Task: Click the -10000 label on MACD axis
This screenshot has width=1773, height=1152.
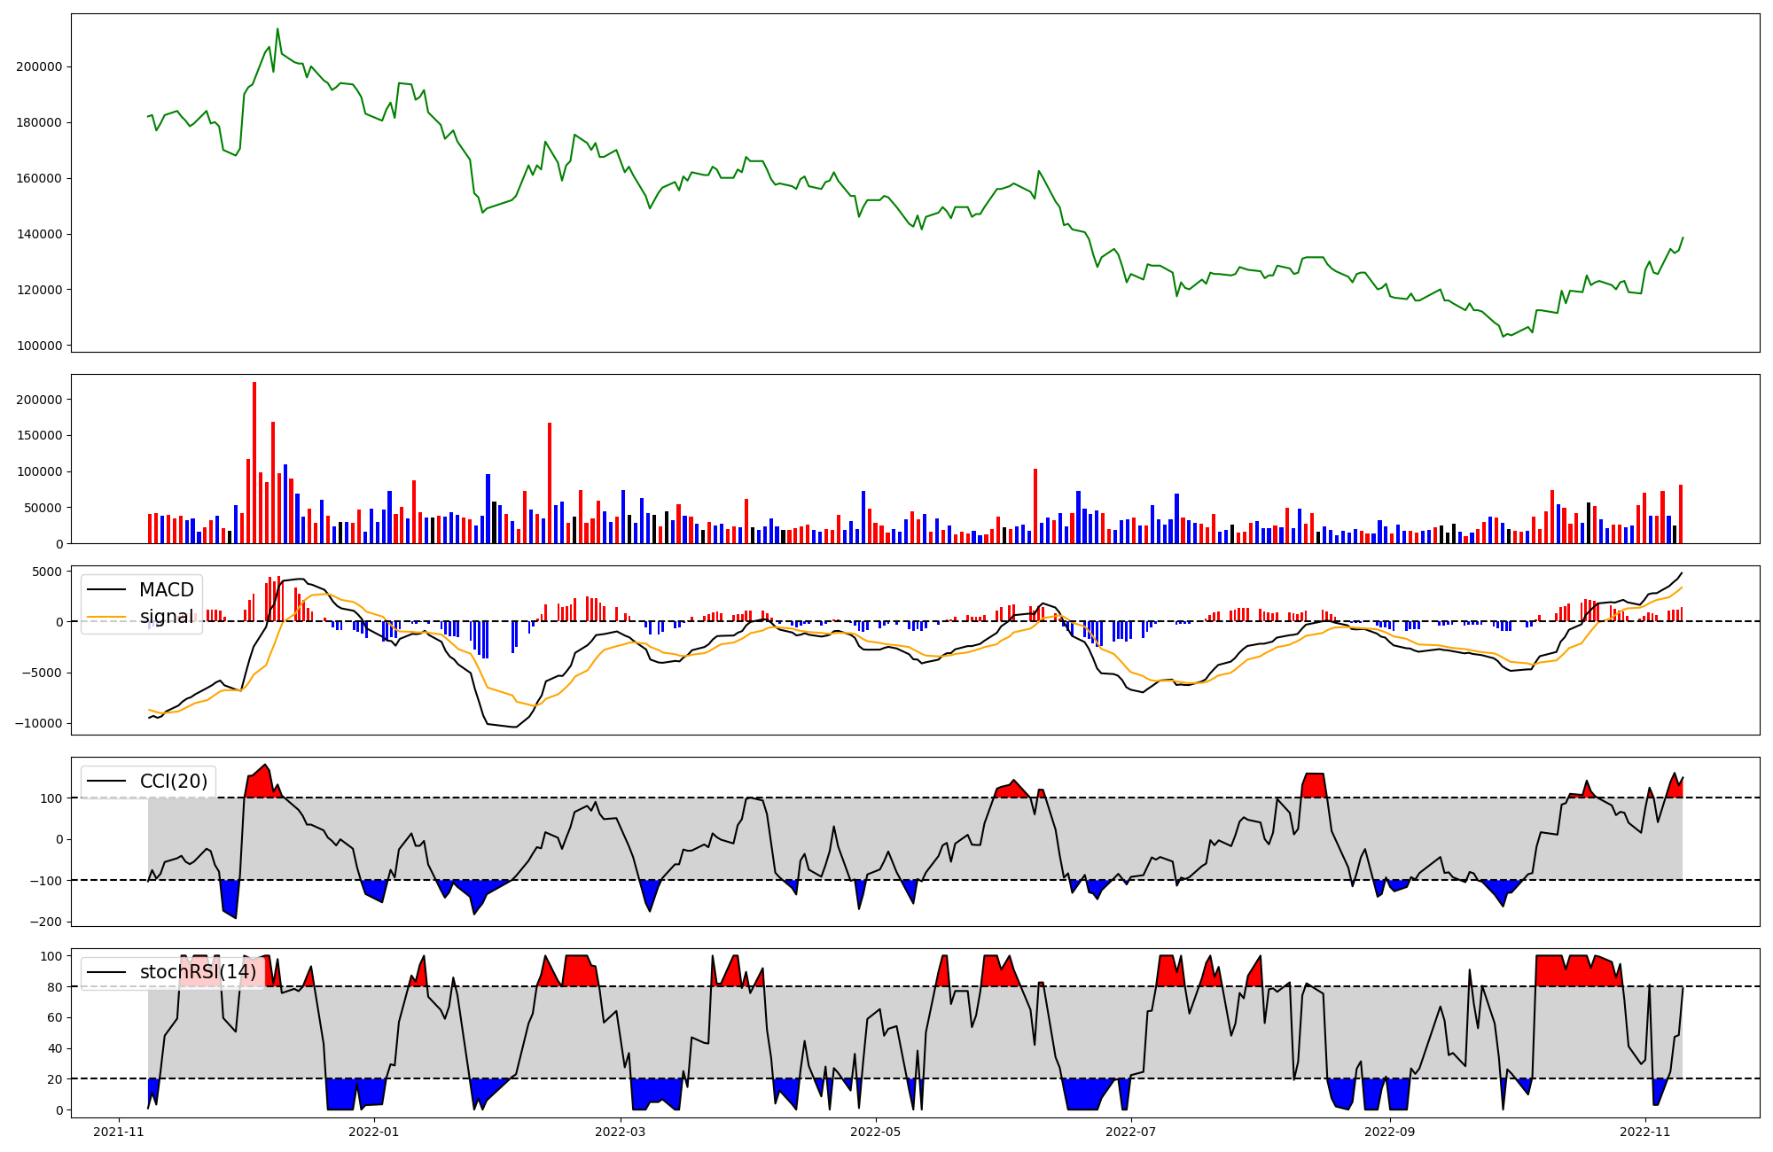Action: click(37, 724)
